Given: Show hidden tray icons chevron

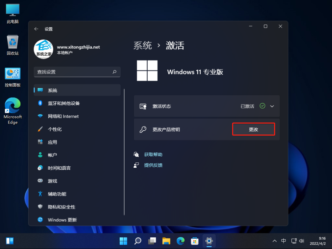Looking at the screenshot, I should click(275, 241).
